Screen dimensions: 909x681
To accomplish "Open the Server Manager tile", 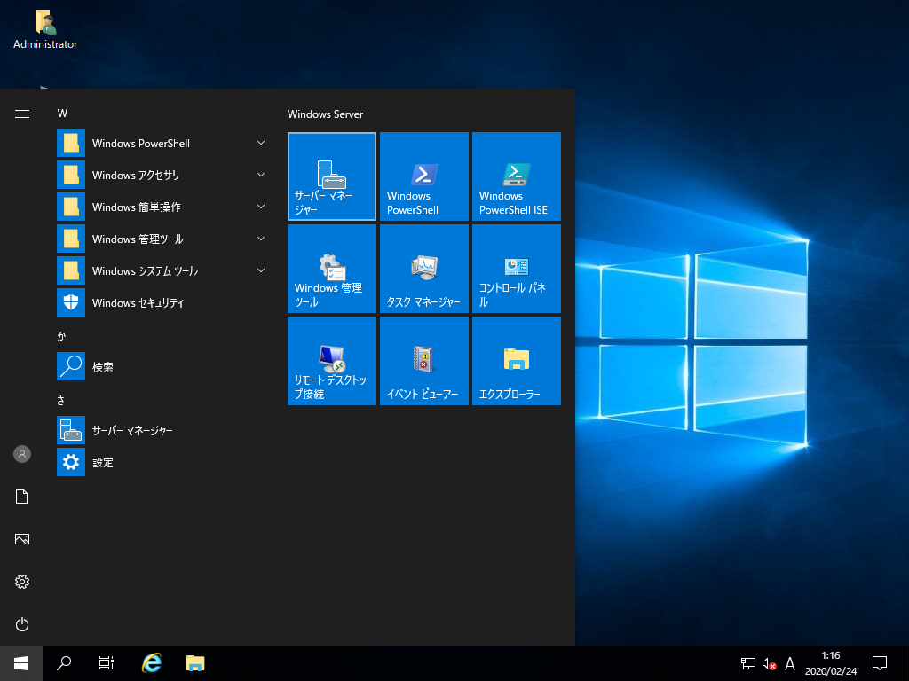I will 332,176.
